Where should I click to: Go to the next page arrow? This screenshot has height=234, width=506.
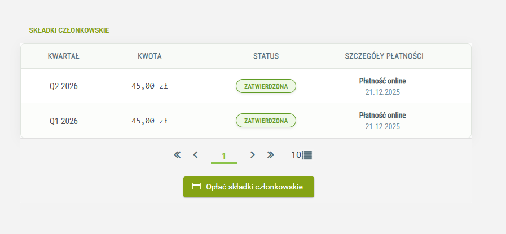point(253,154)
